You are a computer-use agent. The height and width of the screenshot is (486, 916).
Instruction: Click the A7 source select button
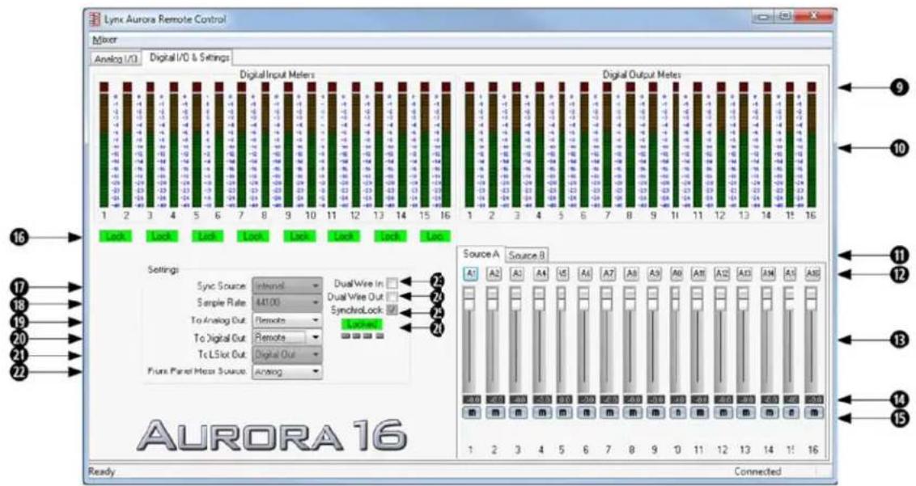[x=609, y=274]
